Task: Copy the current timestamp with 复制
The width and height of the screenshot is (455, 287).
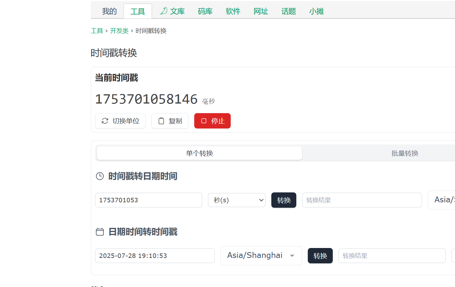Action: click(x=170, y=121)
